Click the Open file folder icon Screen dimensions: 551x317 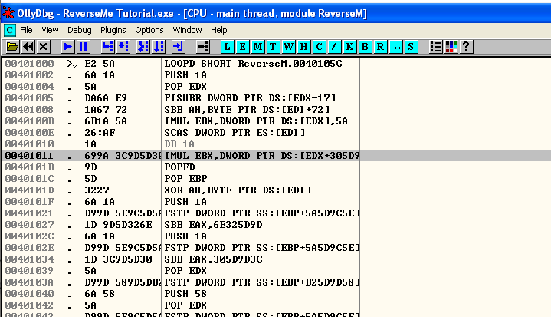click(12, 47)
